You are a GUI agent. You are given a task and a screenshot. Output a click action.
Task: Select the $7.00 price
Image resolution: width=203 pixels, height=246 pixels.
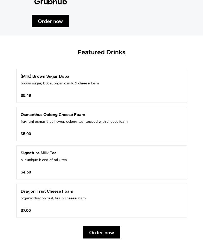pos(26,210)
